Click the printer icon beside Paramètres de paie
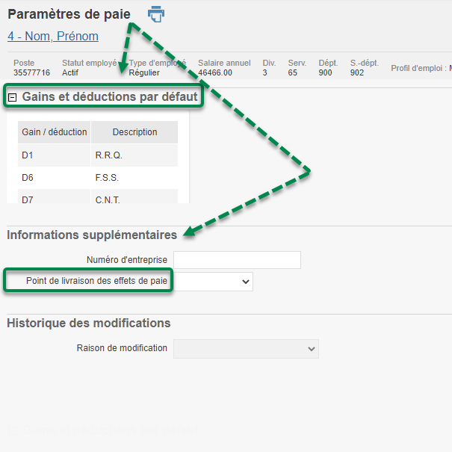This screenshot has width=452, height=452. point(155,13)
